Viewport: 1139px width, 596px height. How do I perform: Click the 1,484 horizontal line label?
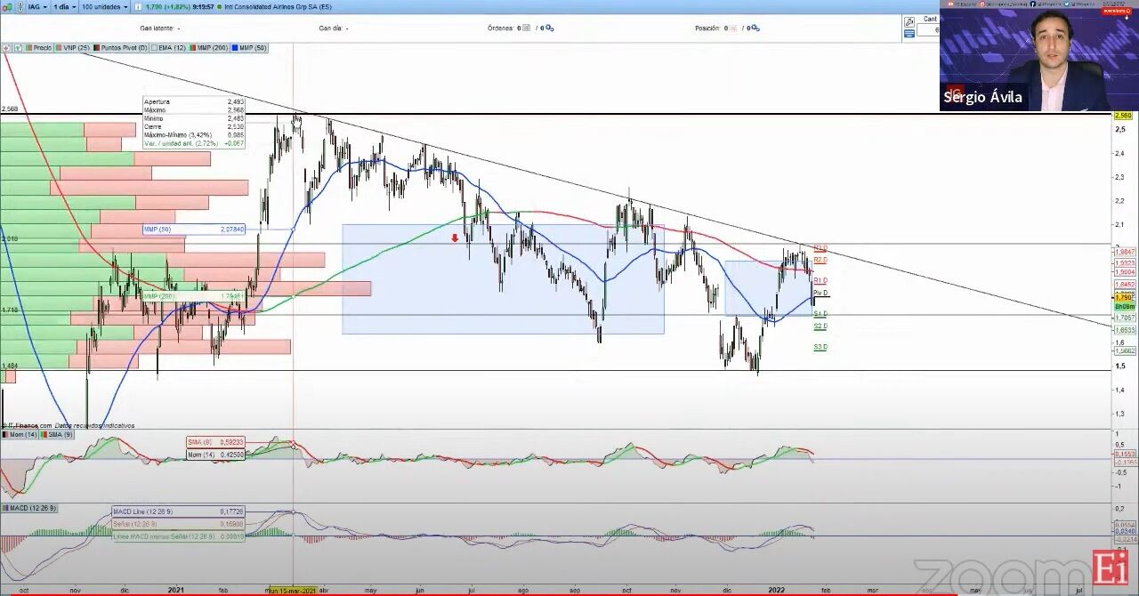click(10, 366)
